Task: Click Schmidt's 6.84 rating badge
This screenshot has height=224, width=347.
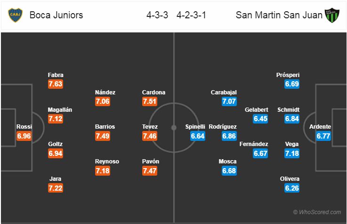Action: point(292,119)
